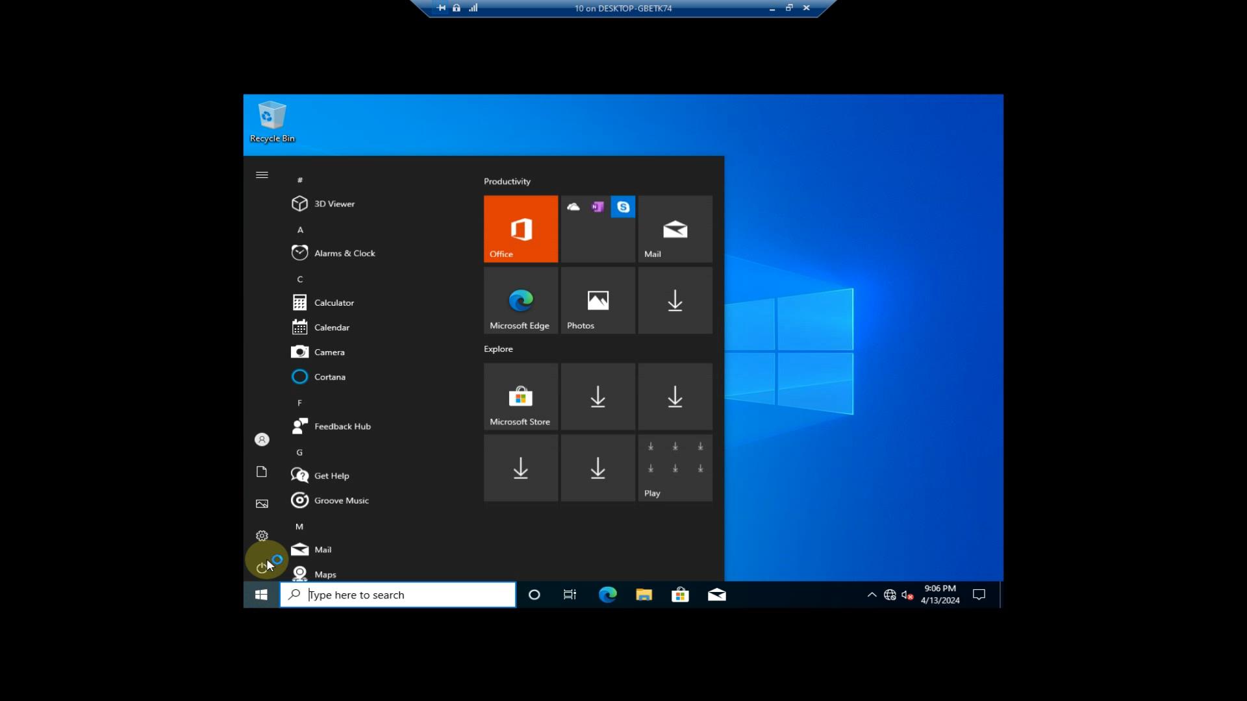Expand the Start menu hamburger

[262, 175]
